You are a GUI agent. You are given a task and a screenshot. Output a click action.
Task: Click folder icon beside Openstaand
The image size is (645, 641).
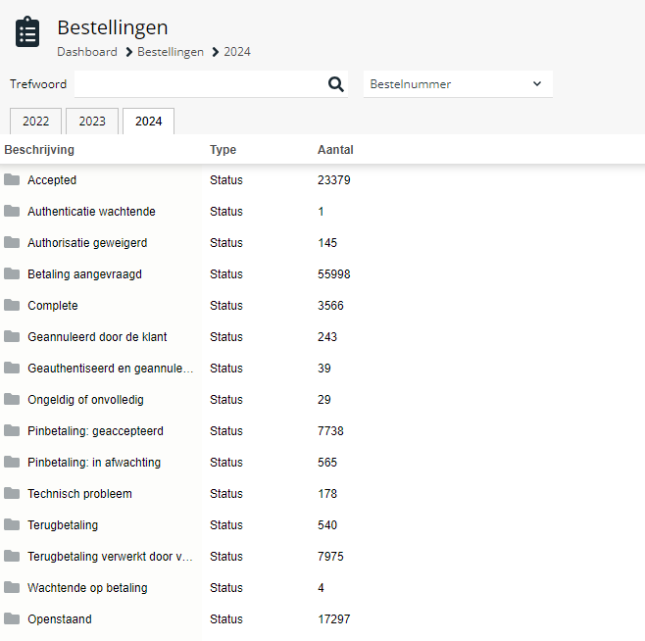[12, 618]
